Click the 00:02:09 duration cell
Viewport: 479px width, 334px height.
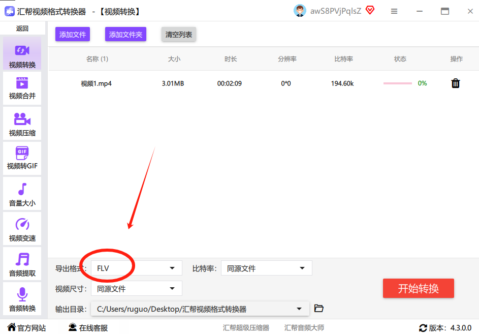[230, 83]
